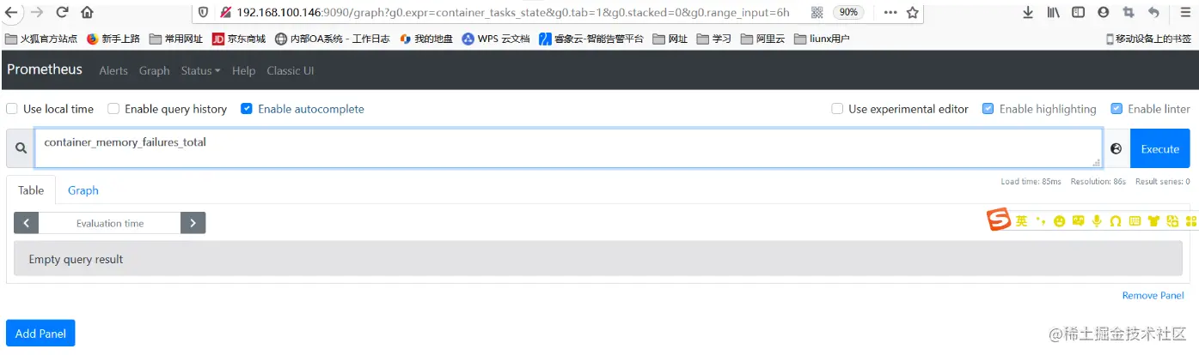Open the Firefox hamburger menu
The image size is (1199, 355).
[x=1185, y=12]
